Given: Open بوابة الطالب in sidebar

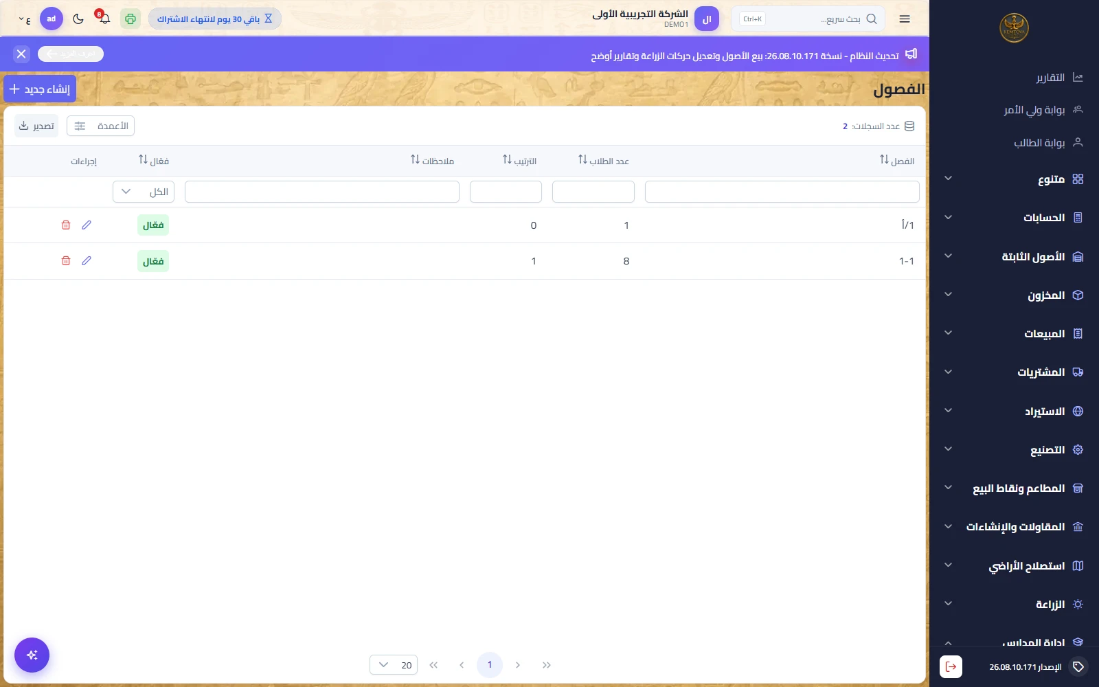Looking at the screenshot, I should (1014, 143).
